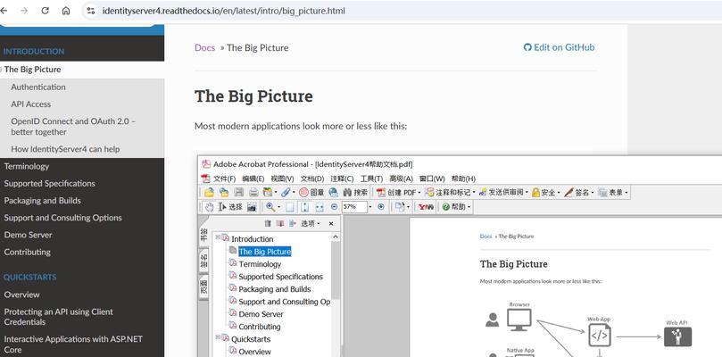
Task: Open Acrobat 帮助(H) menu
Action: click(463, 178)
